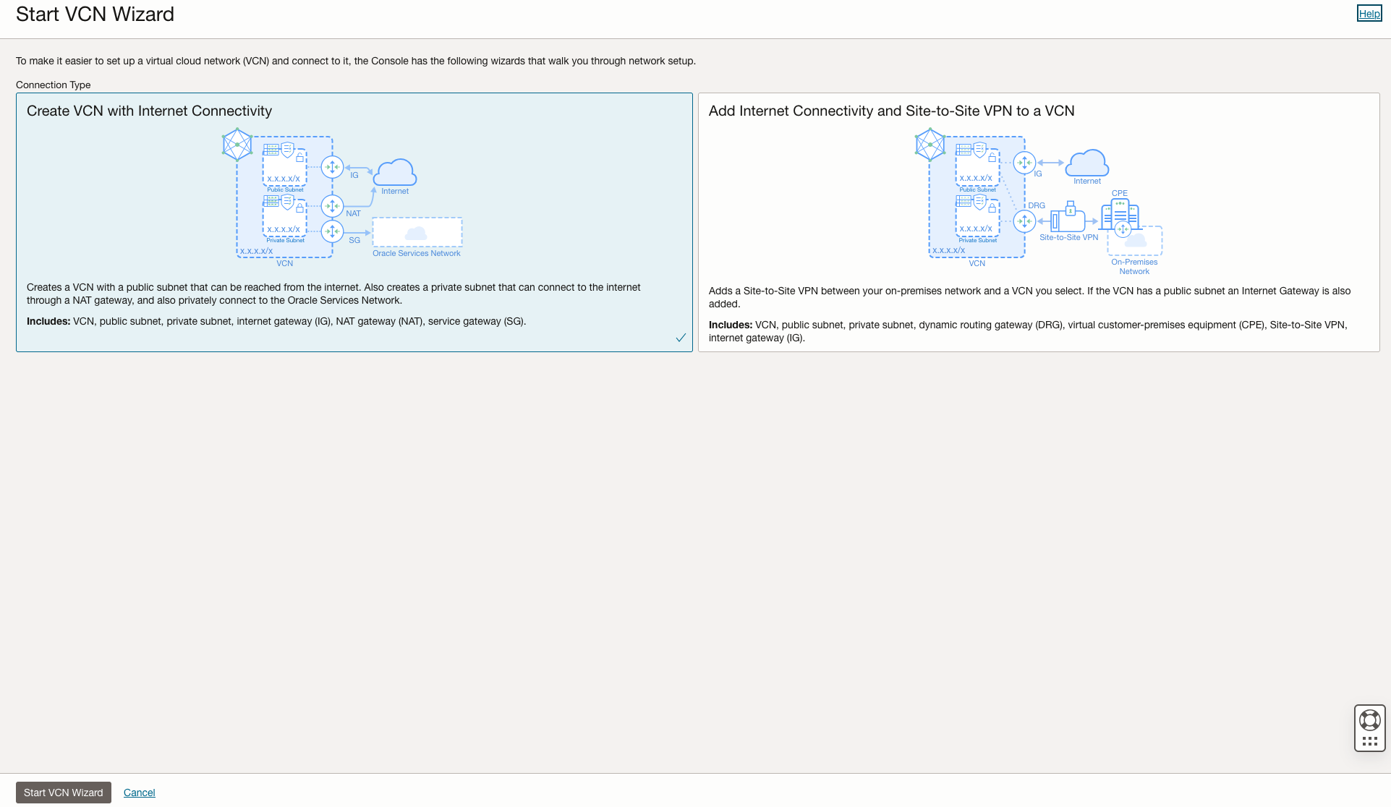Click the grid dots below the support icon

(x=1369, y=741)
